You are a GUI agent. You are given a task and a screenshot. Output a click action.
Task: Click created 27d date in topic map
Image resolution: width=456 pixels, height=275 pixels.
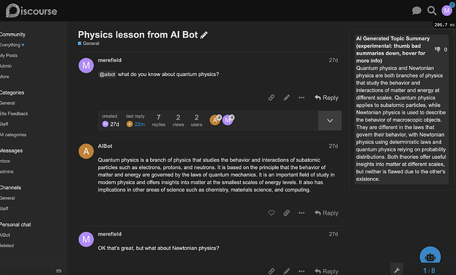[x=114, y=124]
